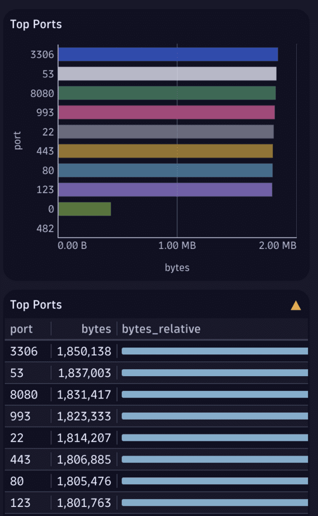Sort table by the bytes_relative column header
Viewport: 318px width, 516px height.
(x=161, y=328)
